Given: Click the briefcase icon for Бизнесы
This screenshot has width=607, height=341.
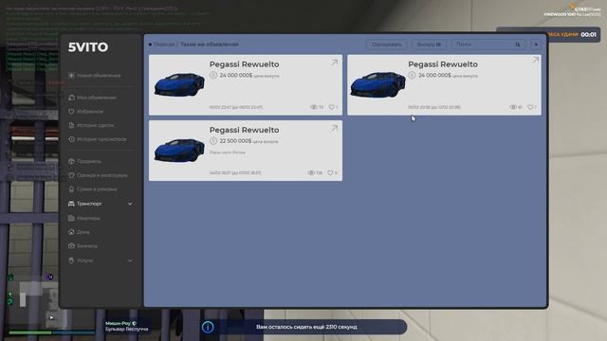Looking at the screenshot, I should 71,246.
